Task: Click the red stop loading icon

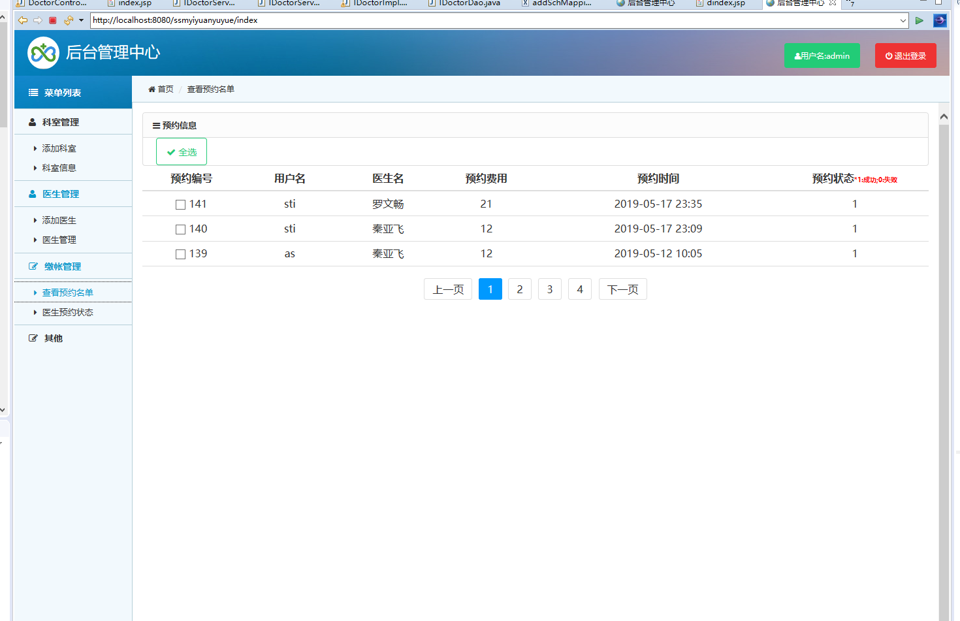Action: (x=53, y=20)
